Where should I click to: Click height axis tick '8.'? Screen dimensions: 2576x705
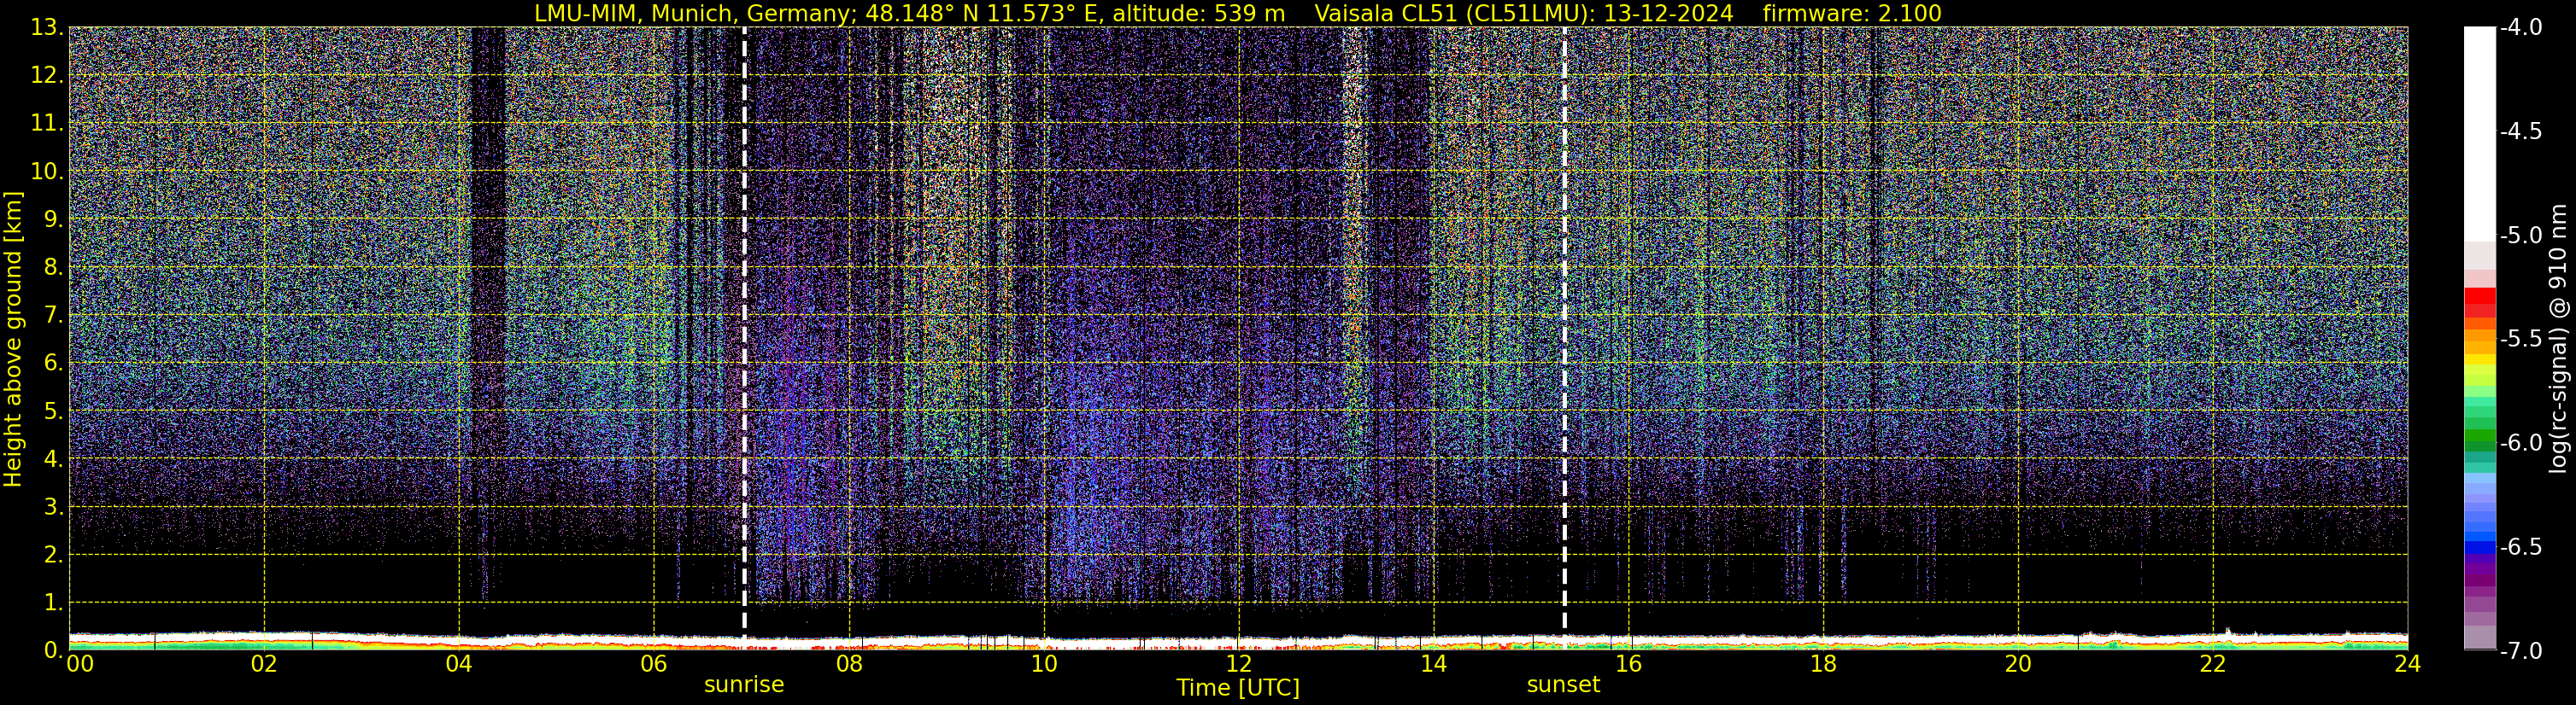coord(54,268)
